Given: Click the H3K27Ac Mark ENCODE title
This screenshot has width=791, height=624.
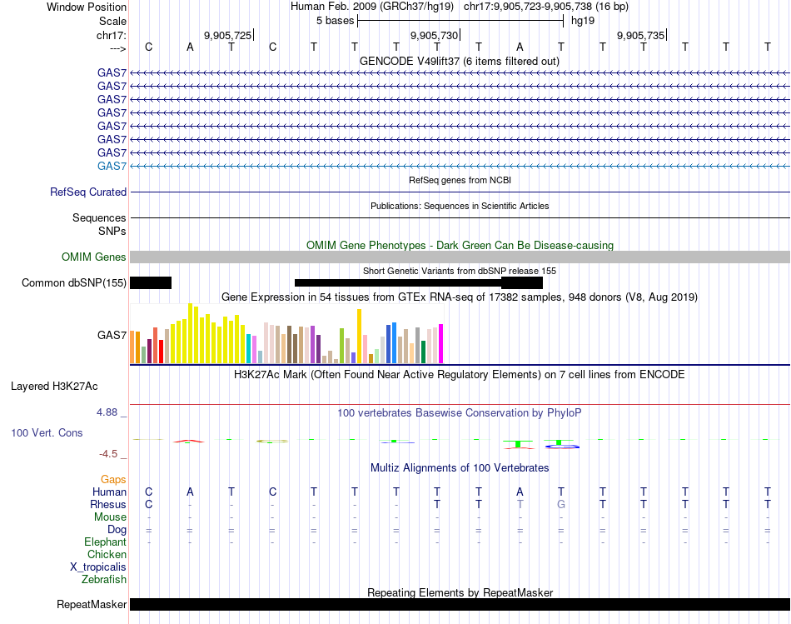Looking at the screenshot, I should (x=460, y=375).
